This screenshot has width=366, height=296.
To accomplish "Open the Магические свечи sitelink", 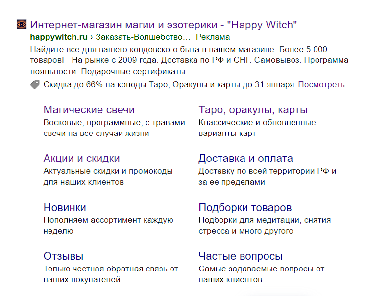I will tap(89, 109).
